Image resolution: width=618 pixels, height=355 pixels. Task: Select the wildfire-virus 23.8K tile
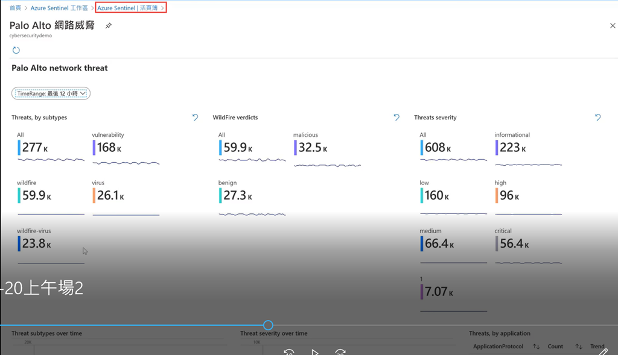coord(51,245)
